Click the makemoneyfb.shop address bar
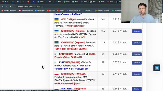The width and height of the screenshot is (163, 91). [30, 6]
